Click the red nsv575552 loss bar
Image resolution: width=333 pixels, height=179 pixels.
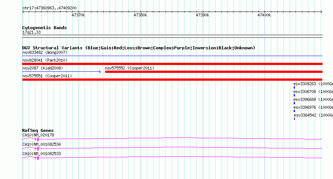coord(214,72)
